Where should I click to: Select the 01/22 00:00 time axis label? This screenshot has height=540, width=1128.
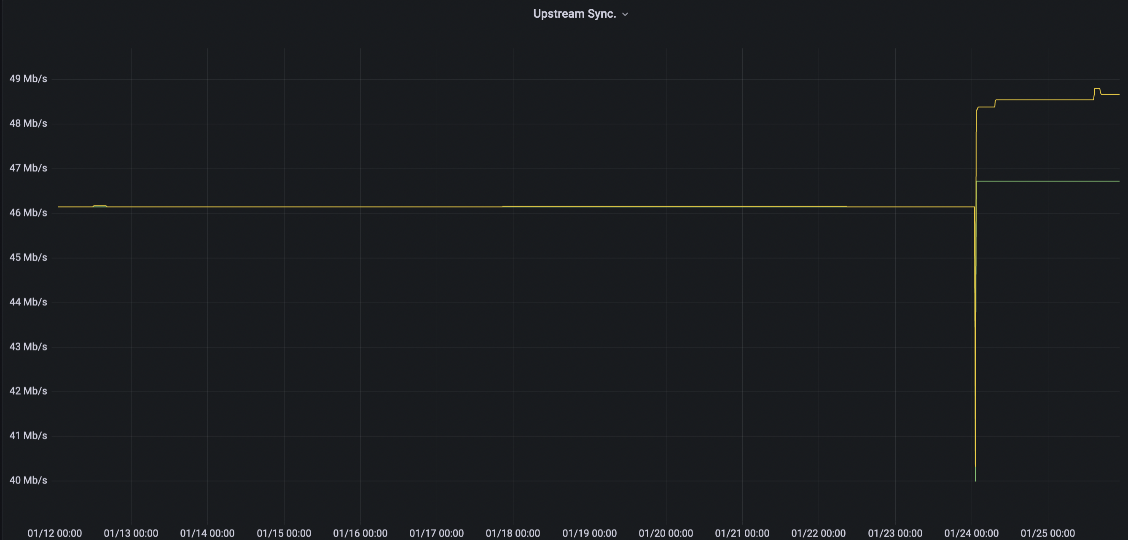tap(818, 533)
